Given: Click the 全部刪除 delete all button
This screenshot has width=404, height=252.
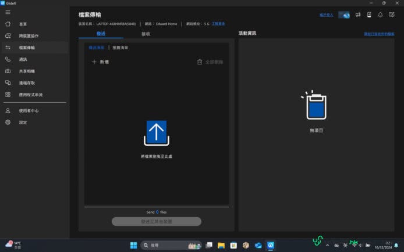Looking at the screenshot, I should (x=210, y=62).
